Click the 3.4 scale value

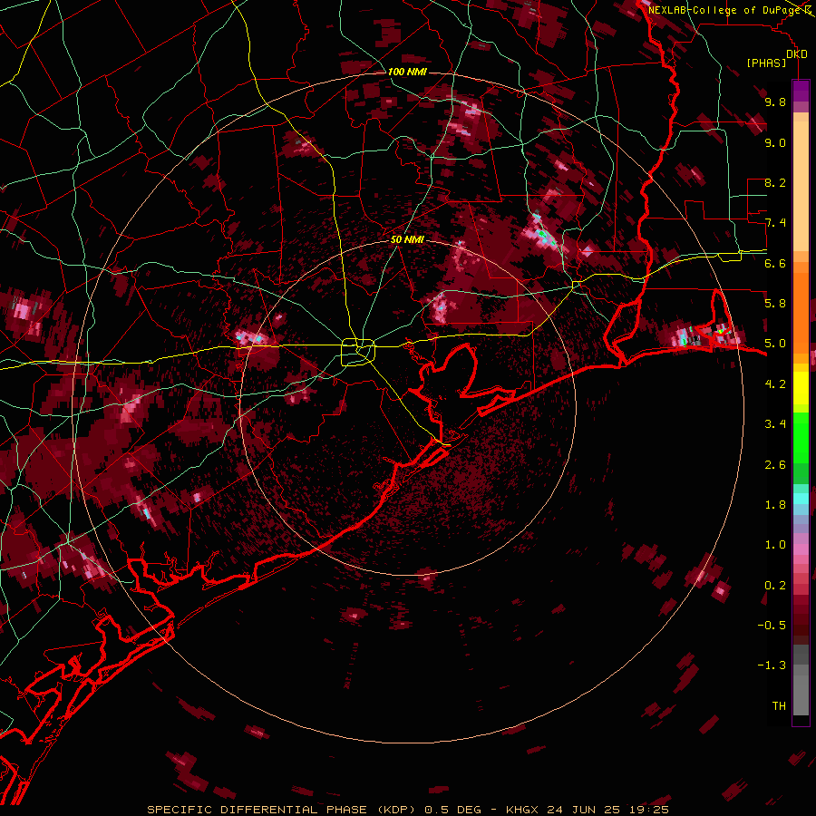point(775,424)
